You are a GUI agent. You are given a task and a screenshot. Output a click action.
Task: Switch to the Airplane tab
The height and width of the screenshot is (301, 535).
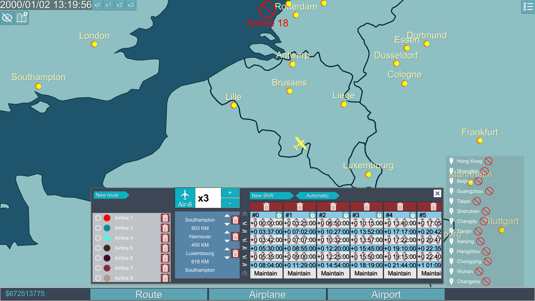[x=267, y=294]
